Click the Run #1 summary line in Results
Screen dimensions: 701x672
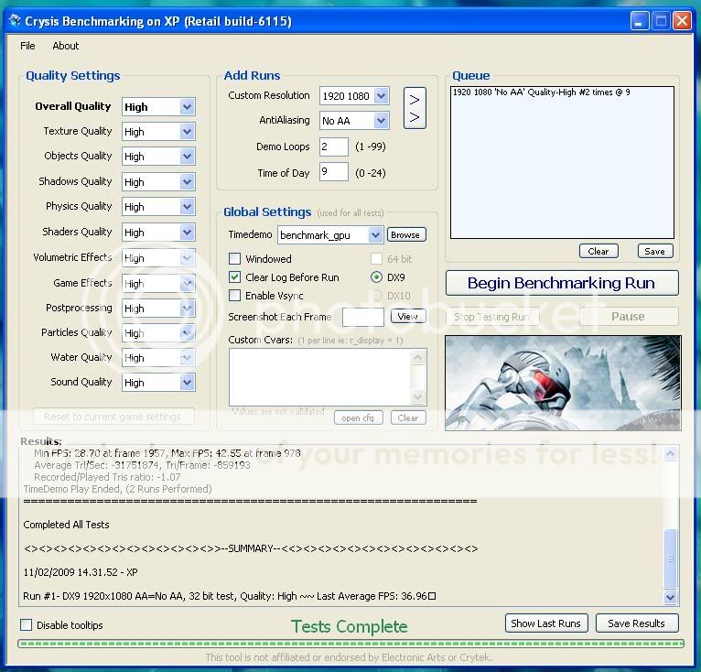(x=230, y=596)
